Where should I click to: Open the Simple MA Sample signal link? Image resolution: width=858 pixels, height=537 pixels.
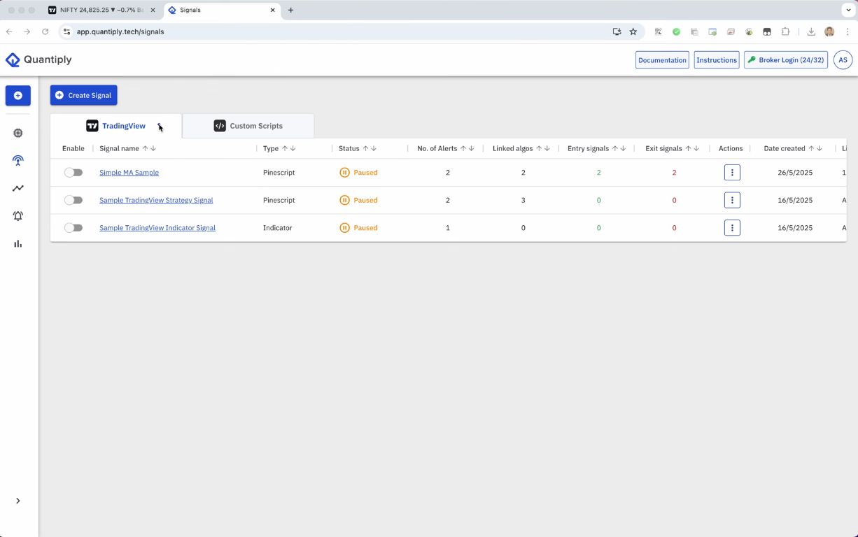pos(129,172)
